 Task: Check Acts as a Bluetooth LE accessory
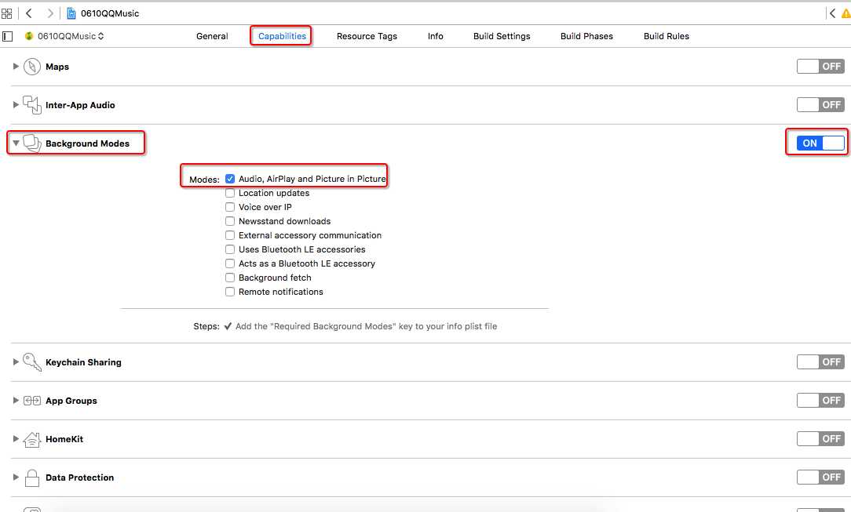230,263
